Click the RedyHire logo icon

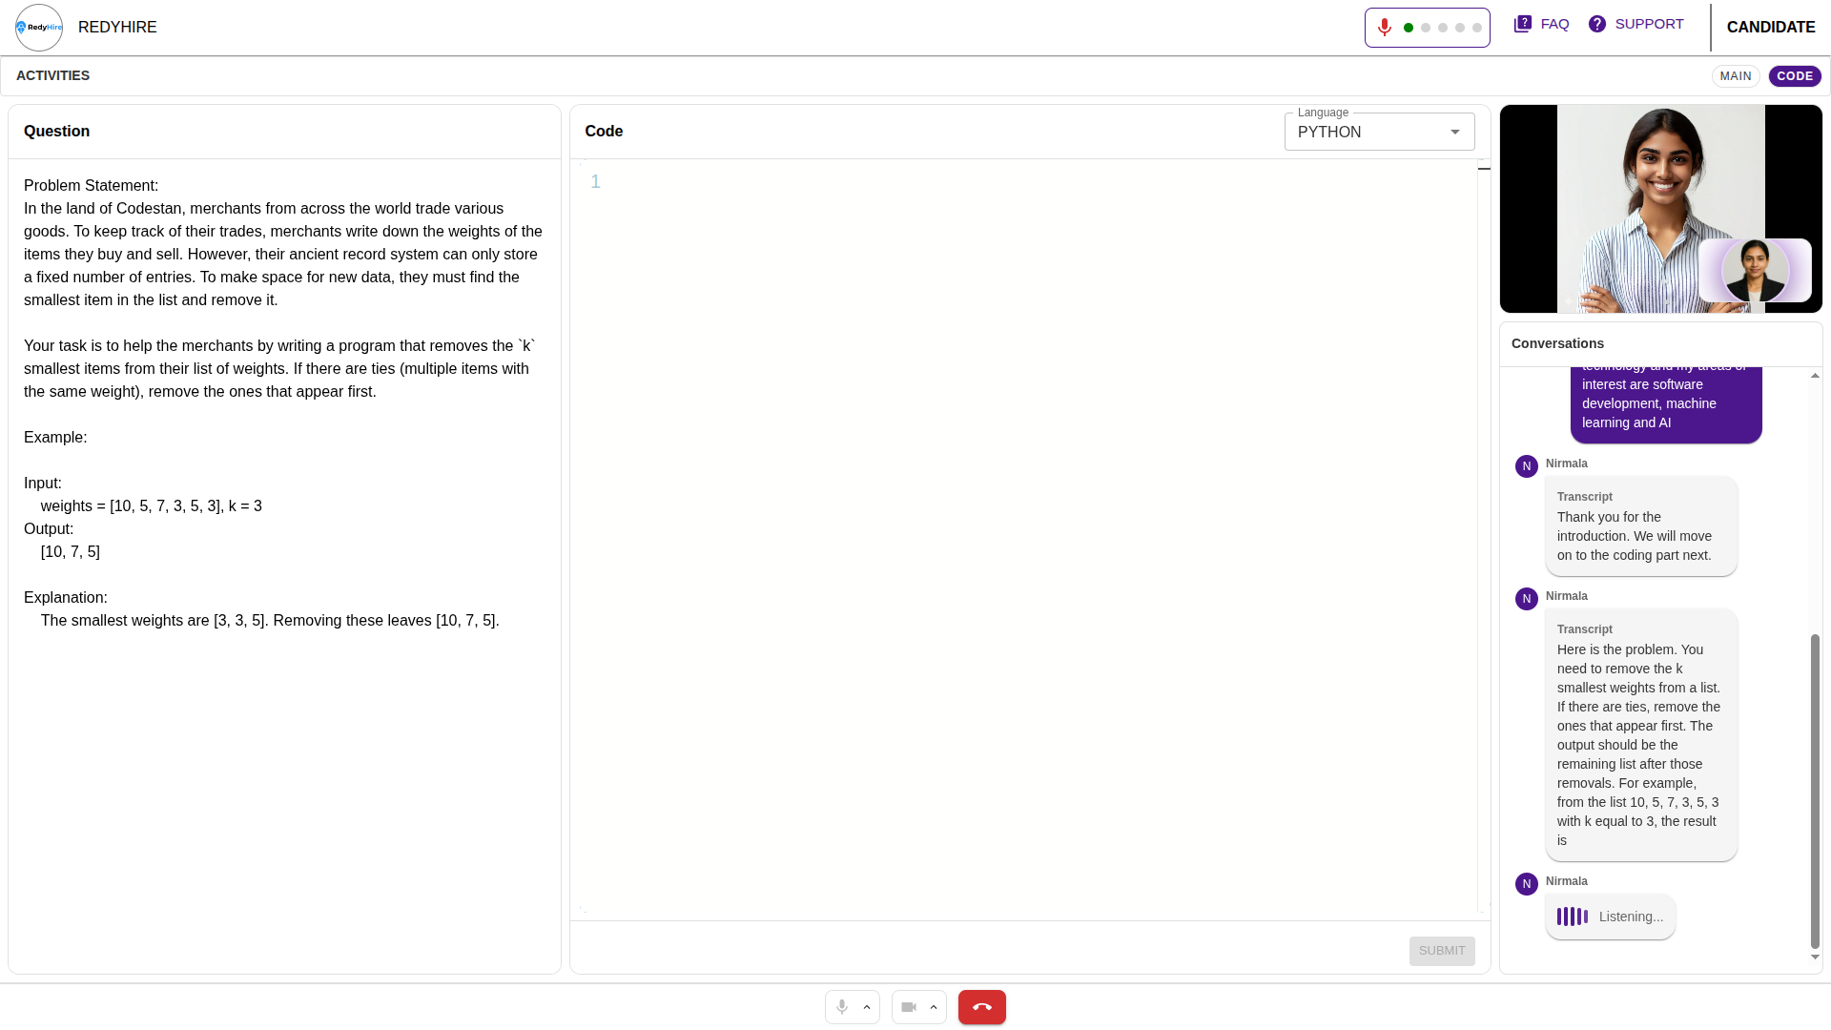pos(39,28)
